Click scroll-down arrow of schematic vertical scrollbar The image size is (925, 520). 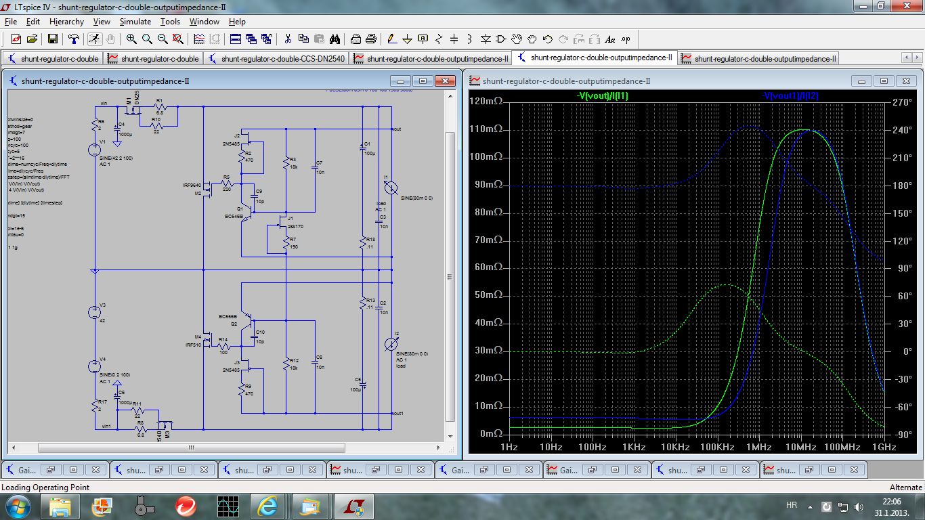point(450,436)
